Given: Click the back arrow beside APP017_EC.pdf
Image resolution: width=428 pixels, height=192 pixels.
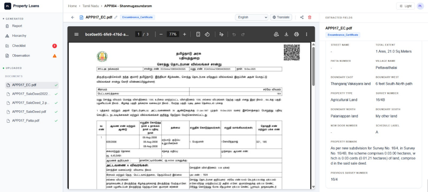Looking at the screenshot, I should pyautogui.click(x=73, y=17).
